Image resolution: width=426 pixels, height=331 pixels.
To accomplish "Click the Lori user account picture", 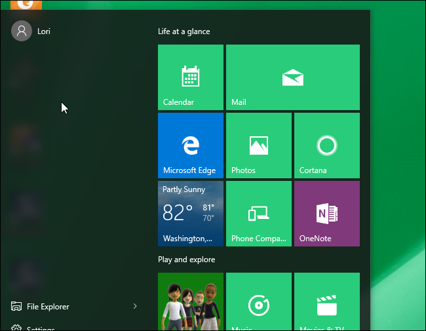I will click(x=22, y=31).
